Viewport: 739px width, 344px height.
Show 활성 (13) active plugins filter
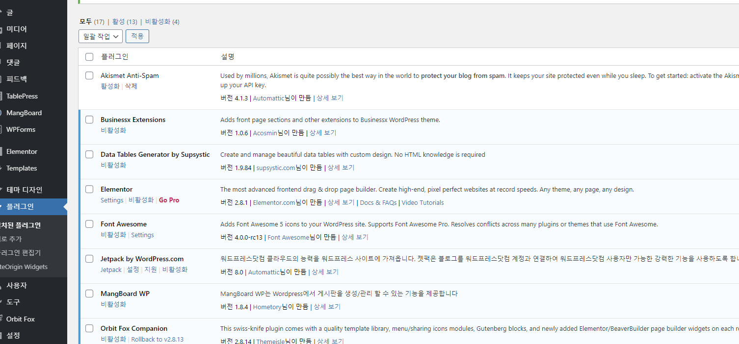125,22
